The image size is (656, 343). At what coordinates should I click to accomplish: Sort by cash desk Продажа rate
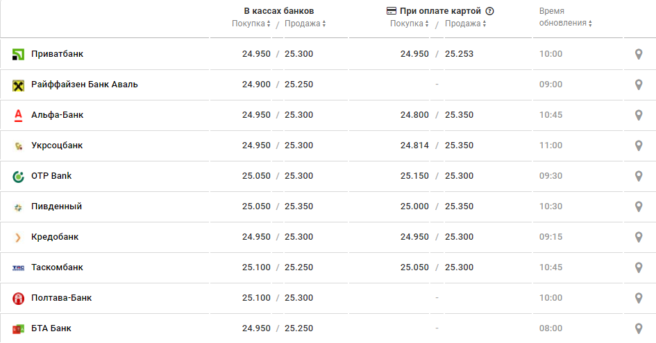pyautogui.click(x=305, y=24)
